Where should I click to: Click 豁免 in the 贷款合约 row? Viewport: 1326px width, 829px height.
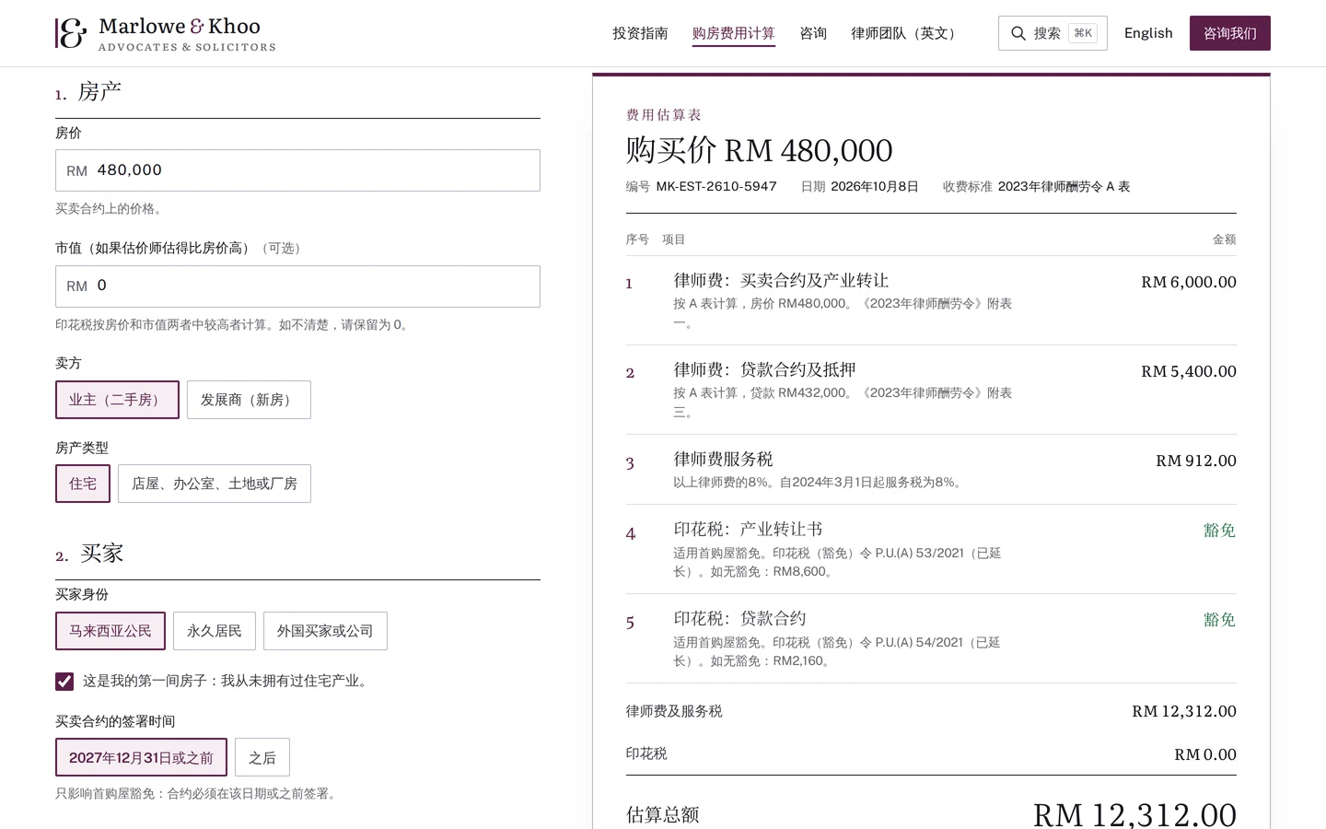click(1220, 620)
